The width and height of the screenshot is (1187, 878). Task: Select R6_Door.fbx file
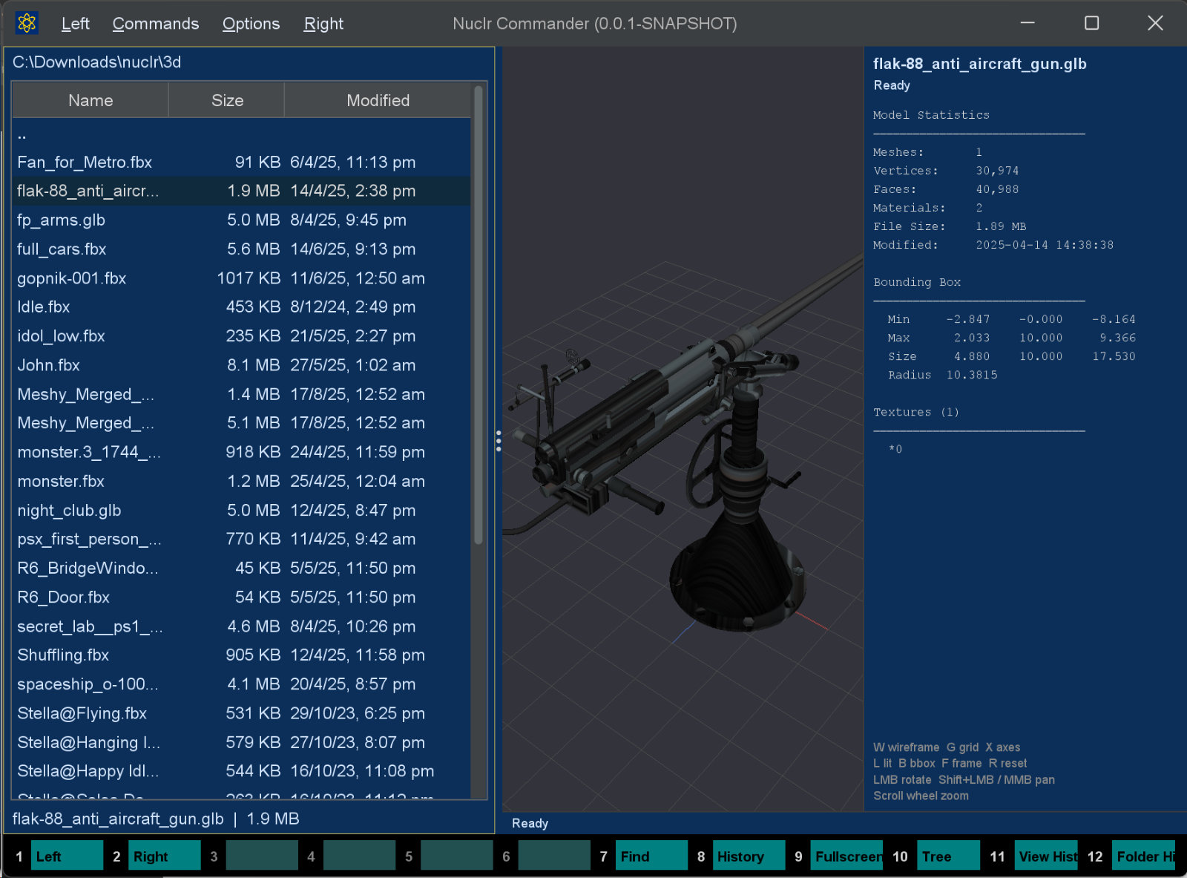(242, 597)
